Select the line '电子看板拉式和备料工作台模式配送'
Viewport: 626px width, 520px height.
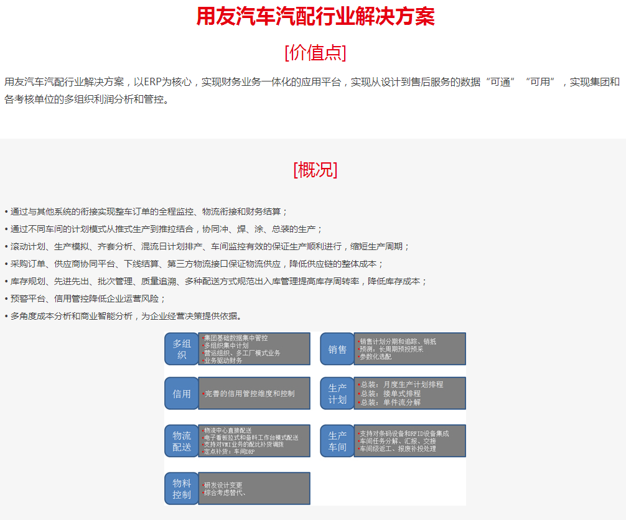coord(250,438)
